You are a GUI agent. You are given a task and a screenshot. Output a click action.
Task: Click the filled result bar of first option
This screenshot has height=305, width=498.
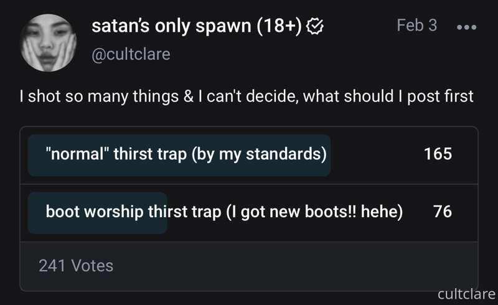(179, 155)
